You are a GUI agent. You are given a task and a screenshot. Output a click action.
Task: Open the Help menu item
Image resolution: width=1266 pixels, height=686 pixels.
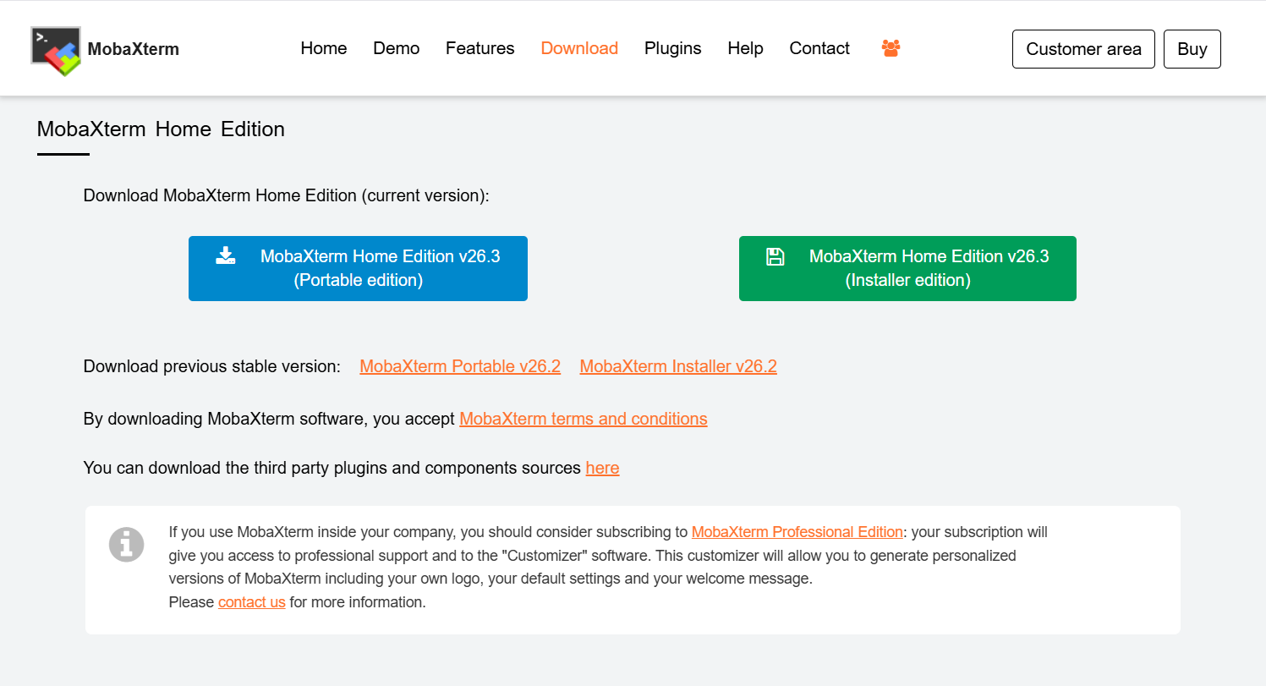click(x=745, y=48)
